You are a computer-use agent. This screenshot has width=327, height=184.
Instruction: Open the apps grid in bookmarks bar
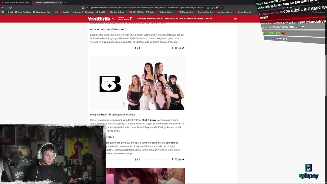click(3, 12)
